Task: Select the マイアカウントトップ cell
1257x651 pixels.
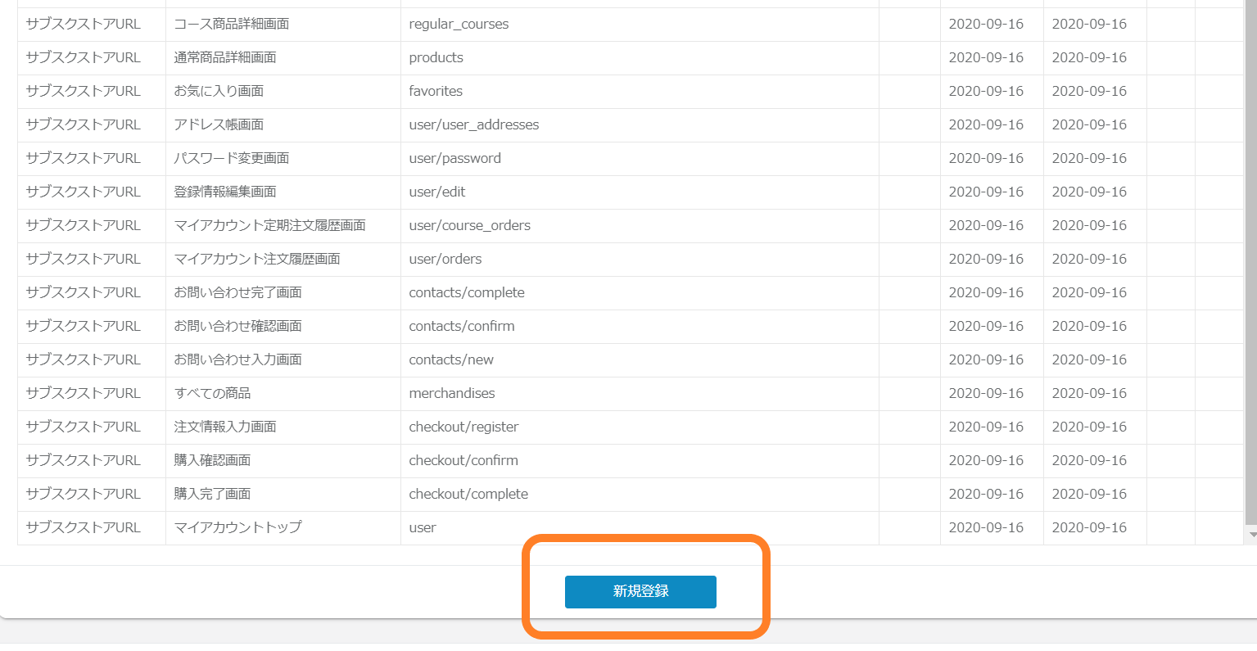Action: coord(238,528)
